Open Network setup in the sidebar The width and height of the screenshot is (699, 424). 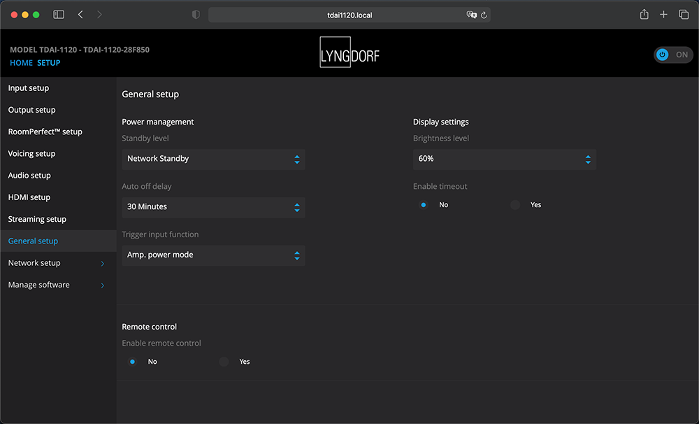(34, 263)
